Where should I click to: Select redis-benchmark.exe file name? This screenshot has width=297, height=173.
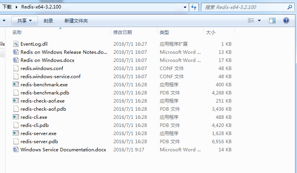(44, 85)
